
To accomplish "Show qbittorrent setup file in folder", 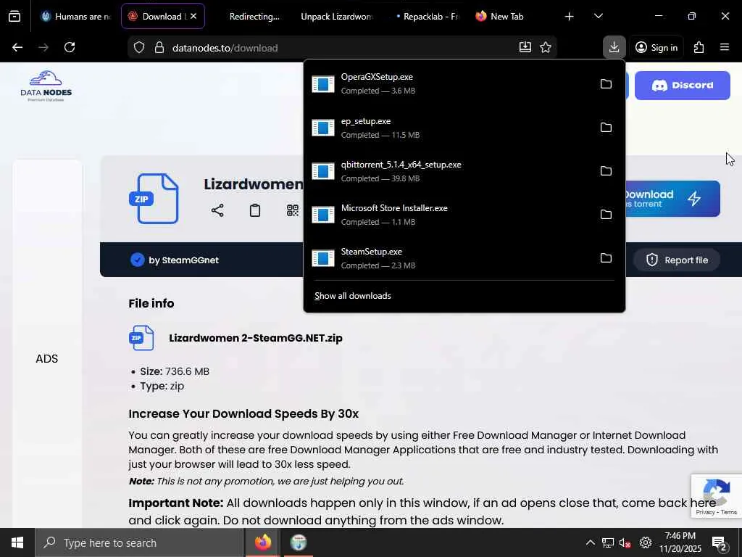I will coord(606,171).
